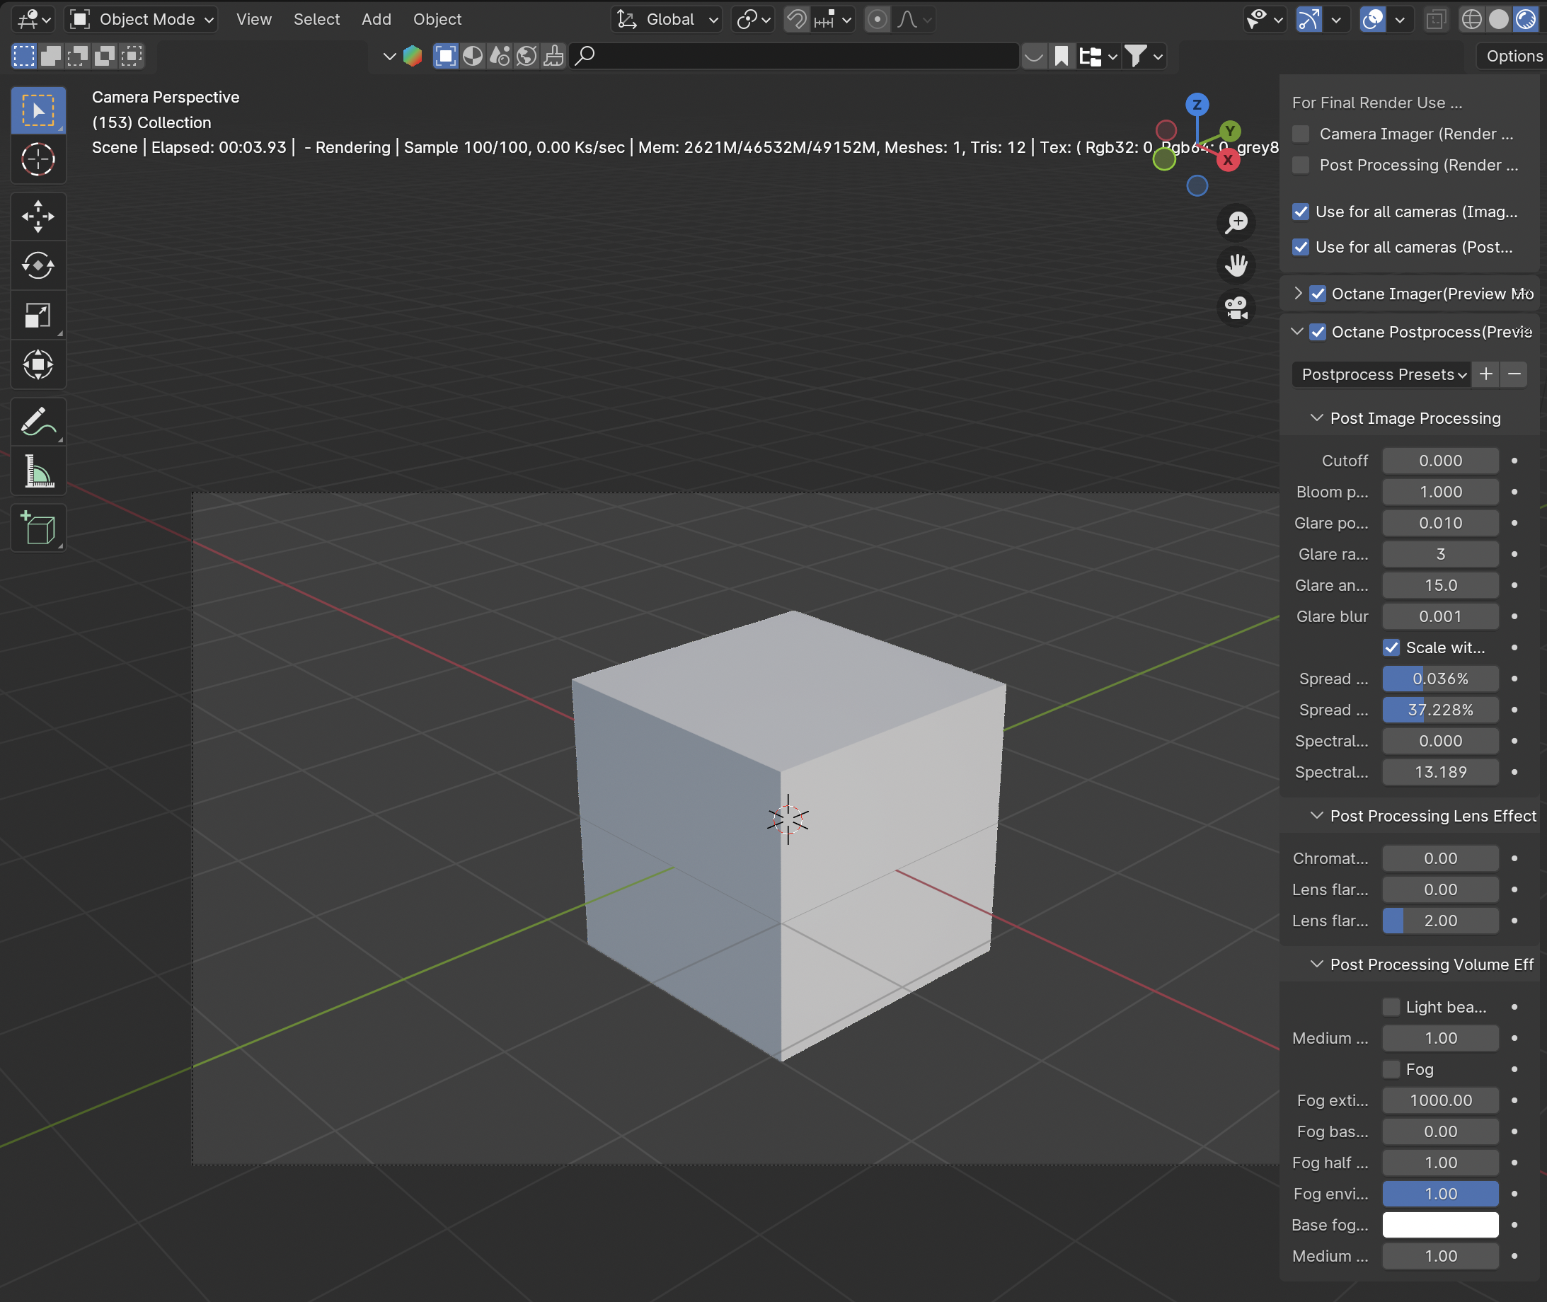Select the Annotate tool

[38, 422]
